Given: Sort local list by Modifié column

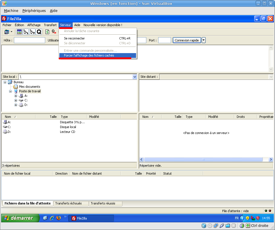Looking at the screenshot, I should click(104, 117).
